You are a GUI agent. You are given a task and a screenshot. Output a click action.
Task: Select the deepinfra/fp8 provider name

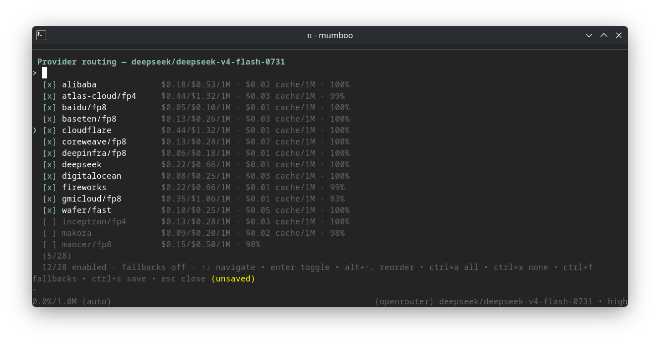94,153
